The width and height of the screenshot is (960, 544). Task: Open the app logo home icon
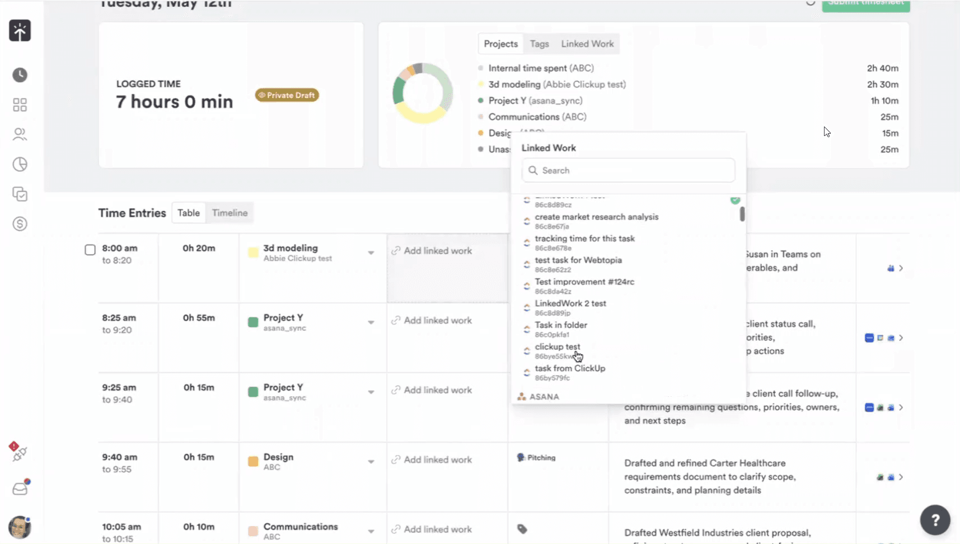20,31
